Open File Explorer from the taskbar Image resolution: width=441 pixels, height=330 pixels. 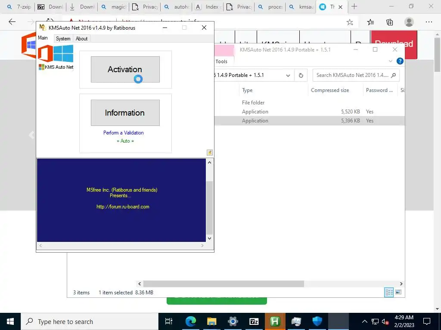(211, 321)
